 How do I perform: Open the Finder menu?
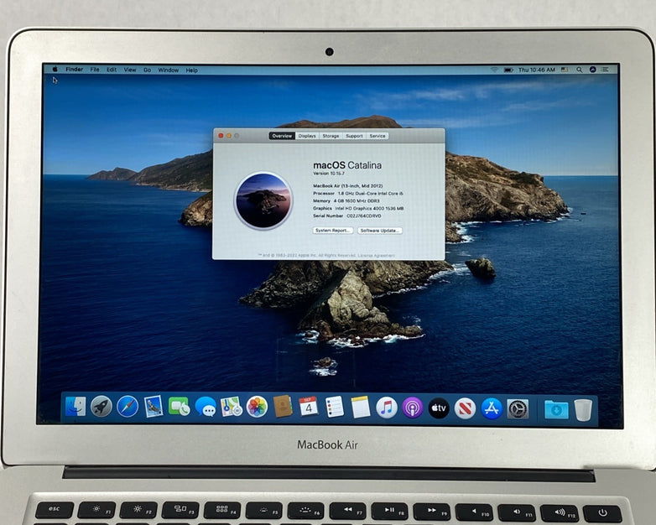[74, 70]
